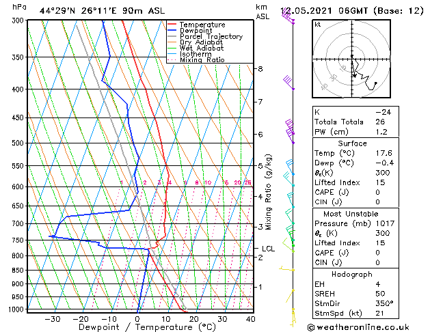
Task: Click the hodograph center crosshair
Action: tap(352, 59)
